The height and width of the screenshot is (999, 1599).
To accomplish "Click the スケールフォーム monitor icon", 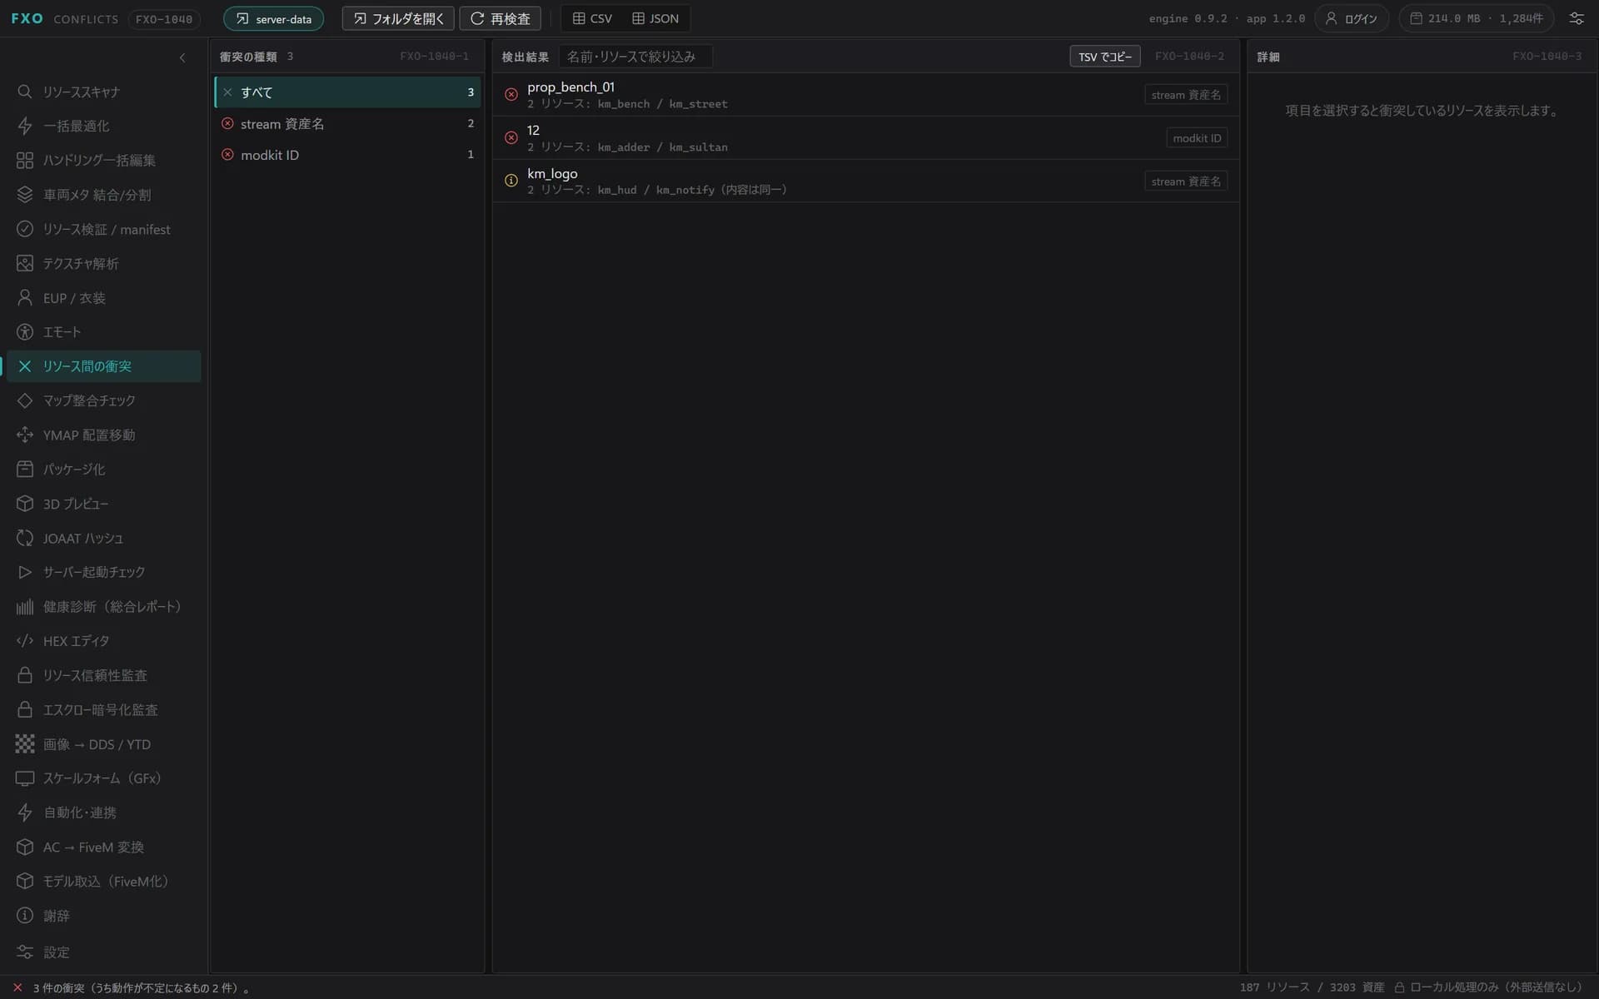I will [25, 778].
